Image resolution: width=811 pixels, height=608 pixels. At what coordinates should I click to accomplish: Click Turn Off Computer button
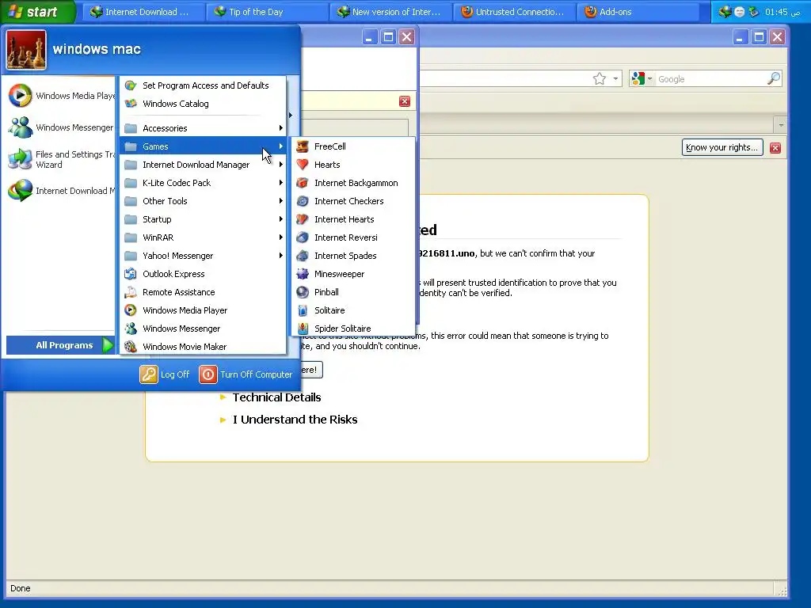click(246, 374)
